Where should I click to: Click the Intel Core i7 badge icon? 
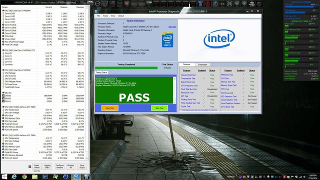(x=167, y=40)
